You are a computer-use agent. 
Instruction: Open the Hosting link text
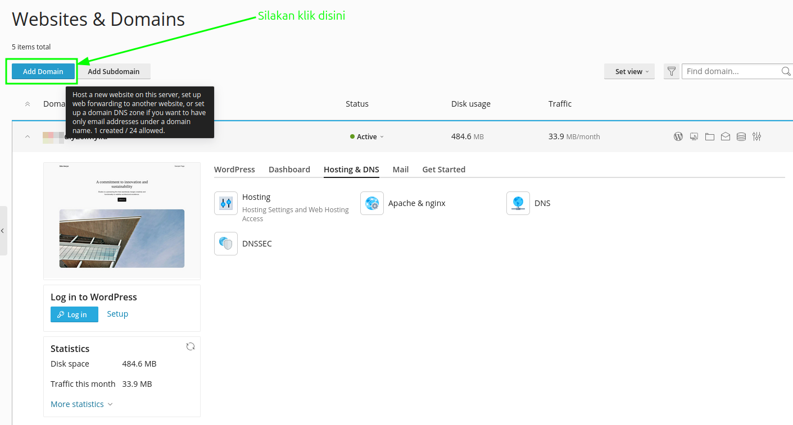coord(256,197)
